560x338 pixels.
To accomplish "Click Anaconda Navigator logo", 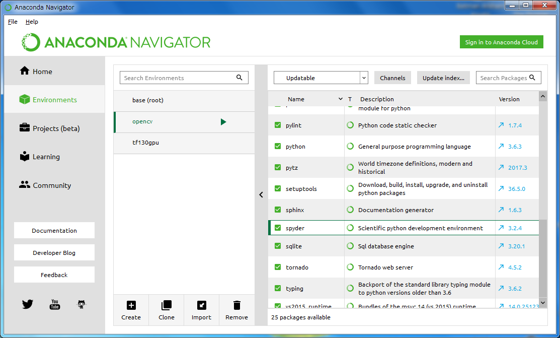I will [x=116, y=42].
